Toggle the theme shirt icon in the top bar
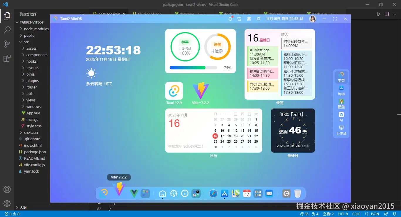This screenshot has height=217, width=401. tap(239, 19)
